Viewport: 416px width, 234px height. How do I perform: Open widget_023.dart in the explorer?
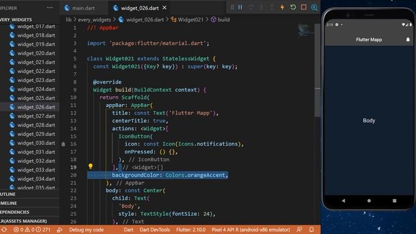pos(36,80)
